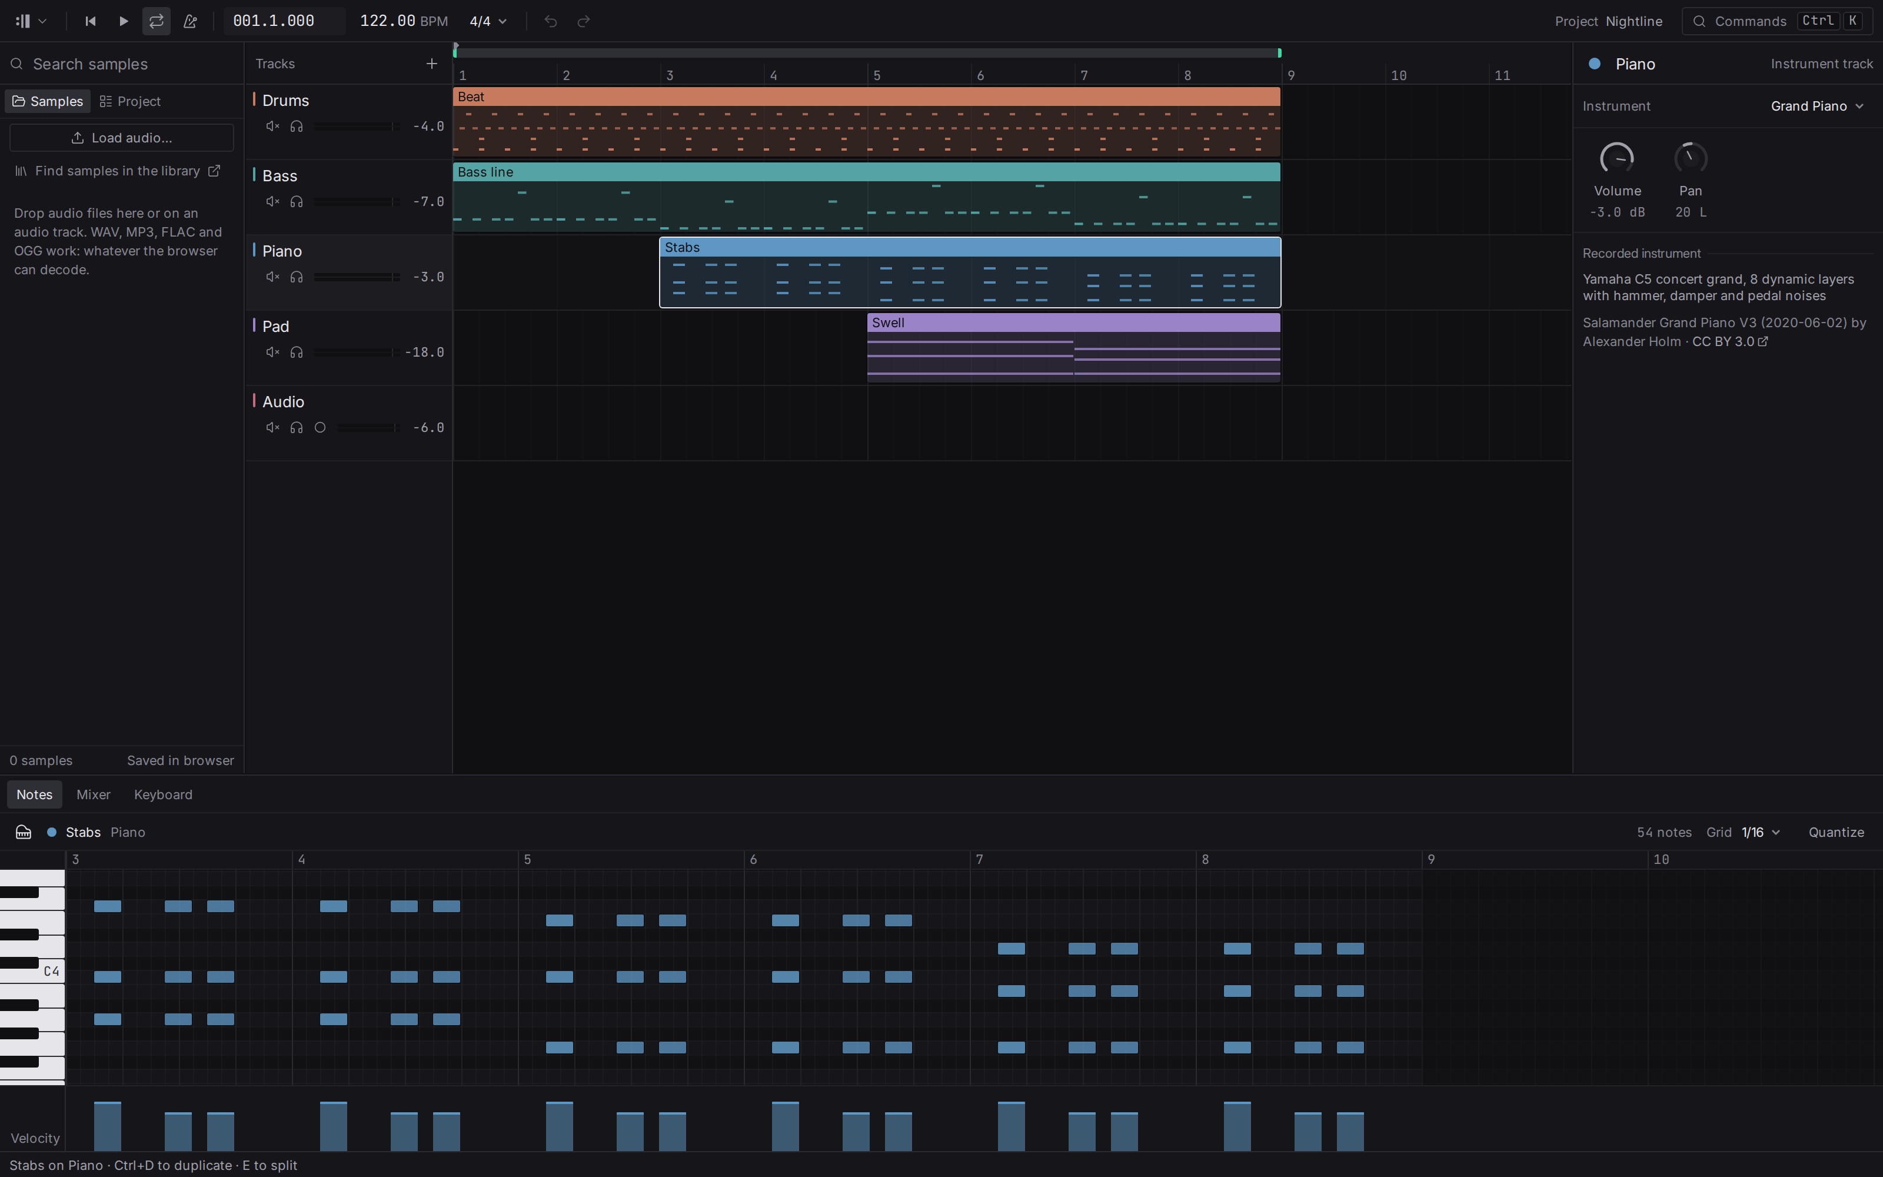This screenshot has width=1883, height=1177.
Task: Open the Grand Piano instrument dropdown
Action: pyautogui.click(x=1818, y=106)
